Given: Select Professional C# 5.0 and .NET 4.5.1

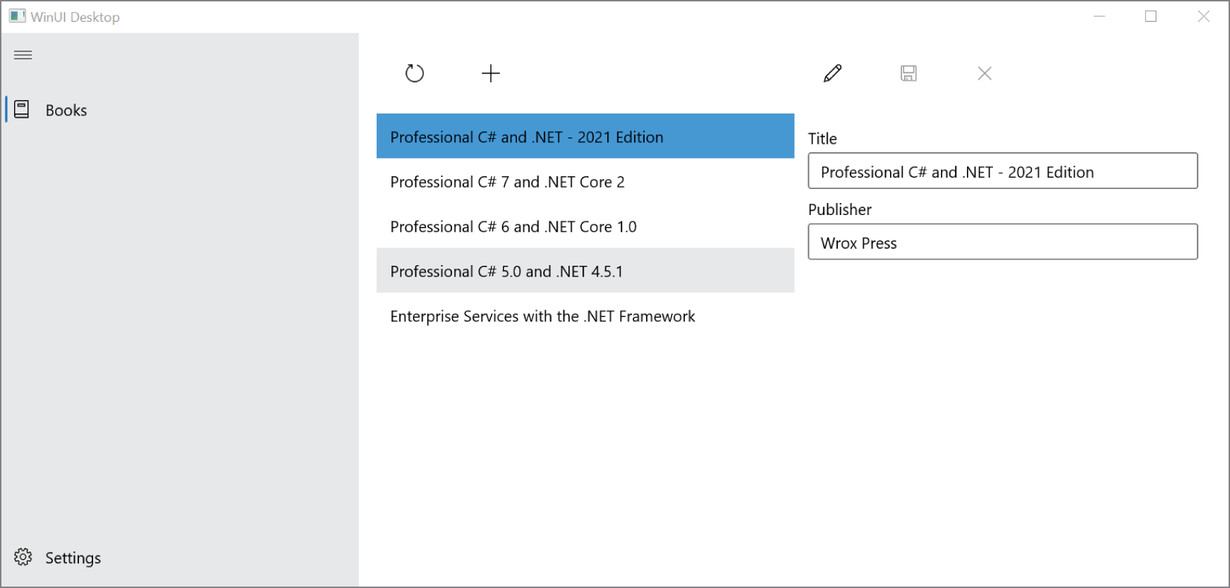Looking at the screenshot, I should tap(585, 271).
